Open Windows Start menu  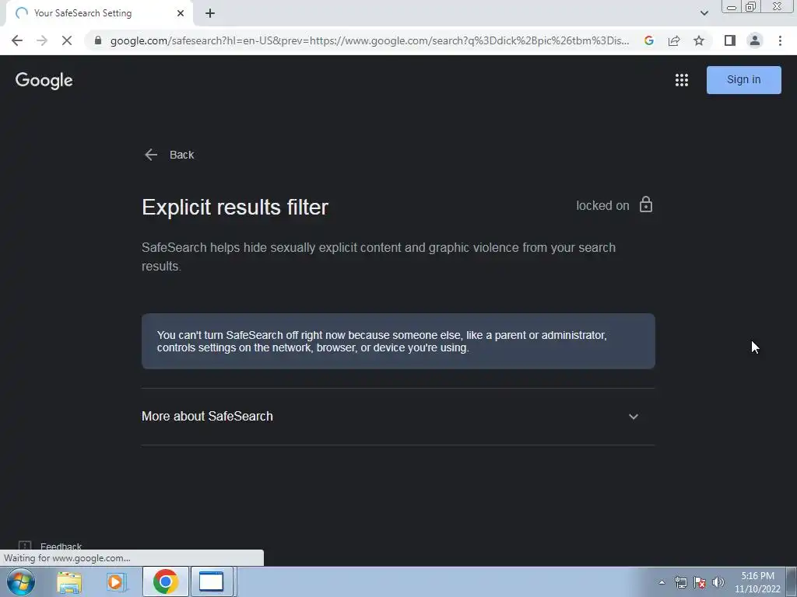(x=21, y=581)
